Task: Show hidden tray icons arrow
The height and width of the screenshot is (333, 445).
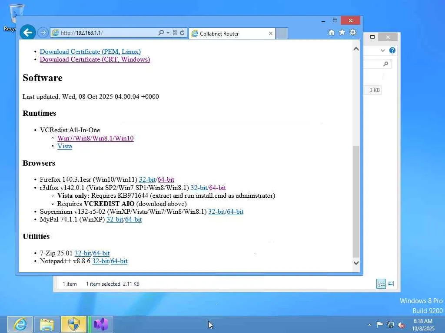Action: coord(369,325)
